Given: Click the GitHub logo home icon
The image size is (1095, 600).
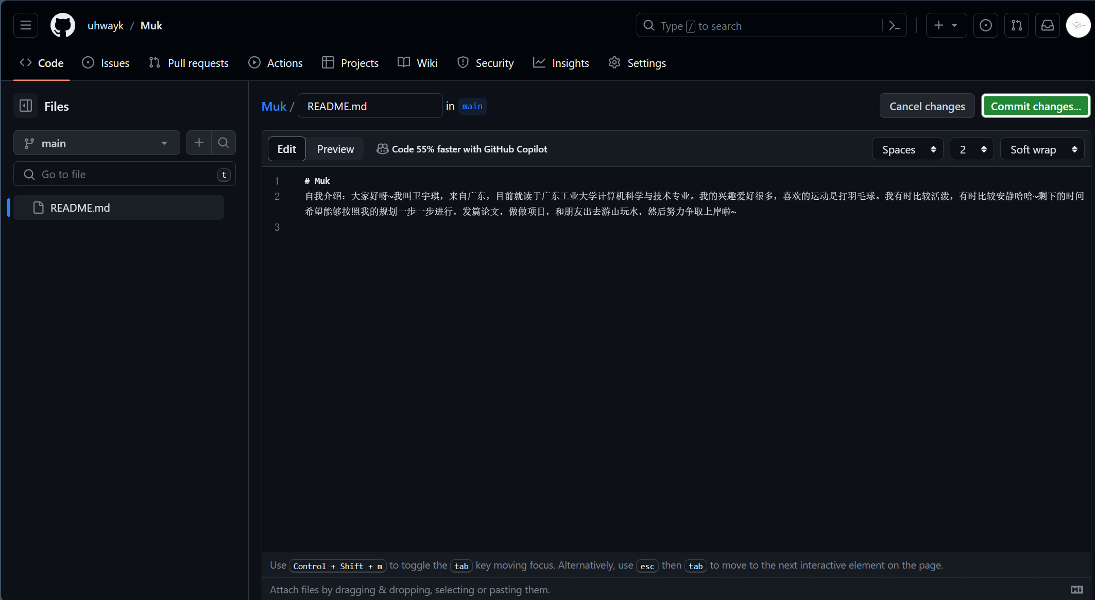Looking at the screenshot, I should pyautogui.click(x=63, y=25).
